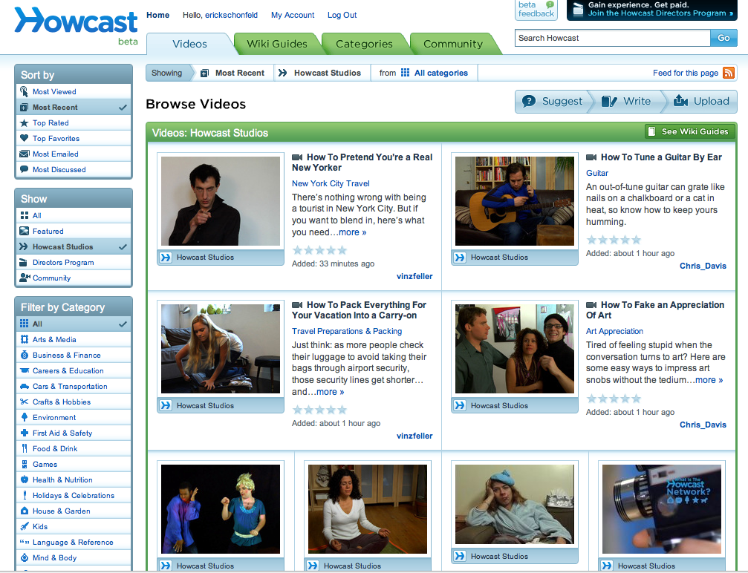This screenshot has height=573, width=748.
Task: Click the Top Favorites heart icon
Action: (24, 138)
